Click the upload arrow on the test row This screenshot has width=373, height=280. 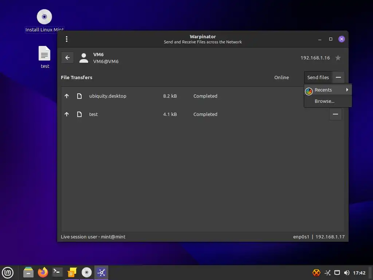tap(67, 114)
